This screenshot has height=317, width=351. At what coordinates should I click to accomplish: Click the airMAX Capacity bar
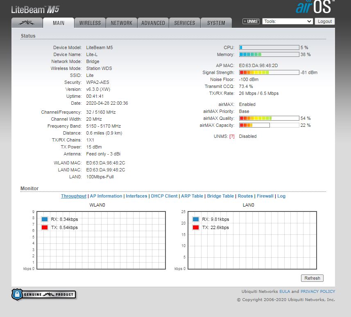coord(269,125)
